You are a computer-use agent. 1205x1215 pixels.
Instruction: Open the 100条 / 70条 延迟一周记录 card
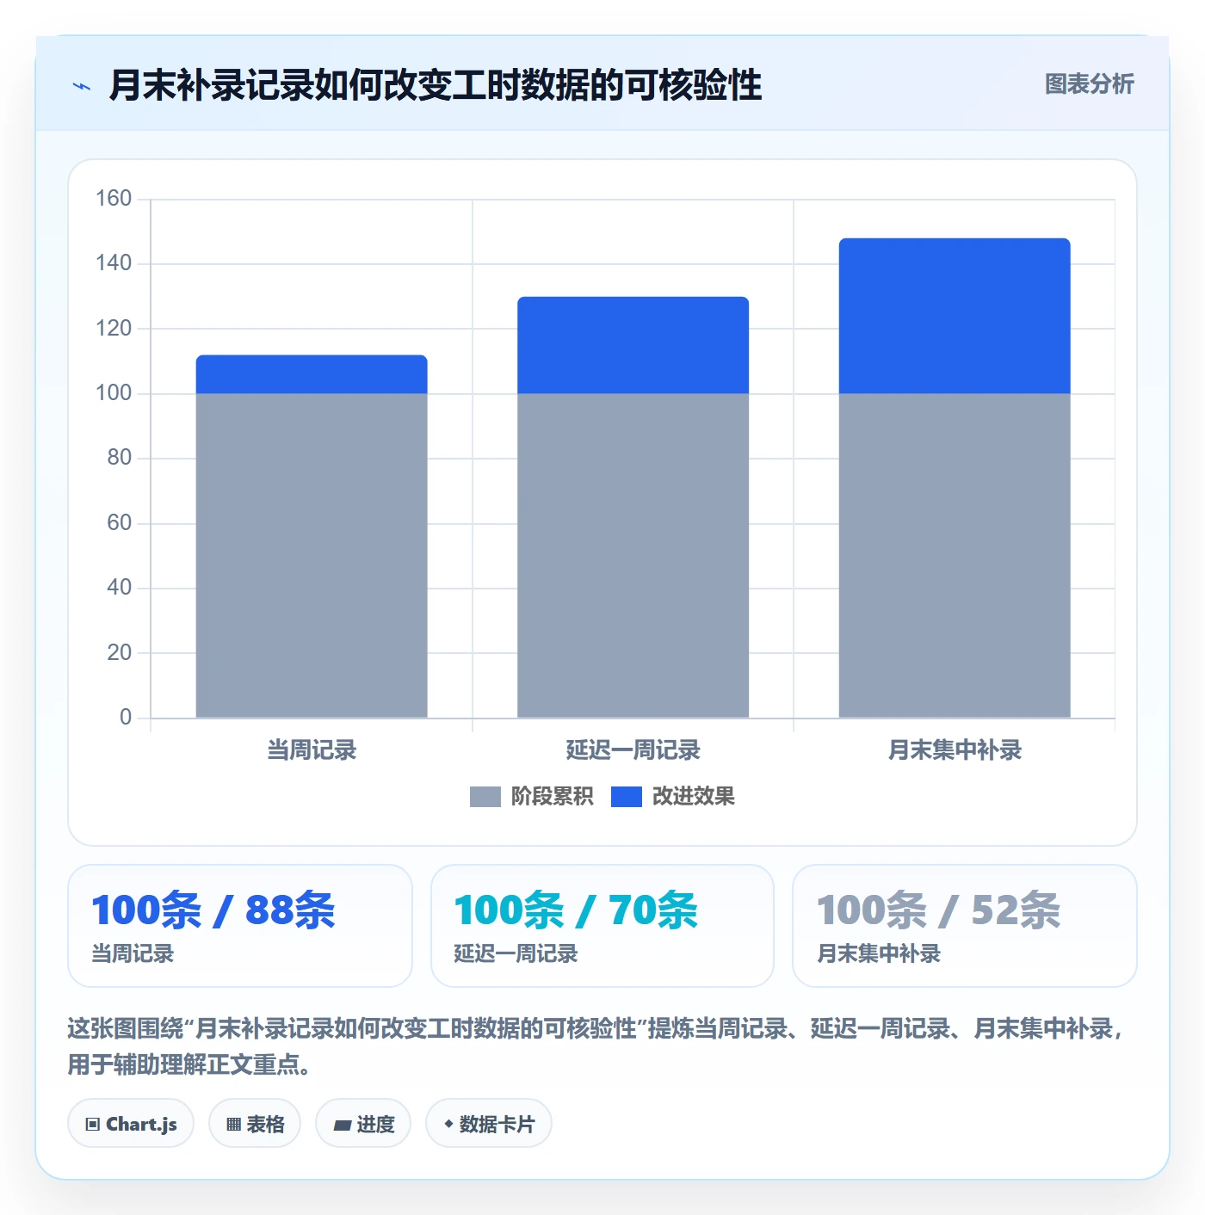(x=602, y=926)
